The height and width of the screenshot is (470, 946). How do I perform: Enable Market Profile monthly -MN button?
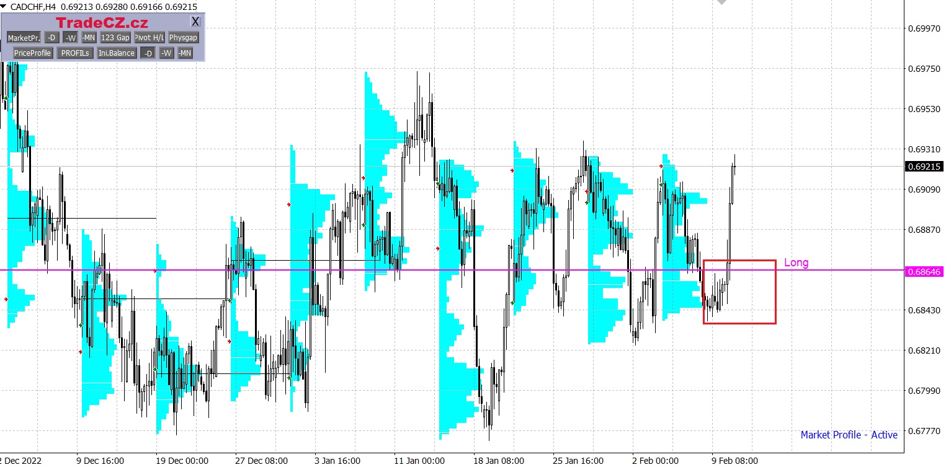point(89,38)
